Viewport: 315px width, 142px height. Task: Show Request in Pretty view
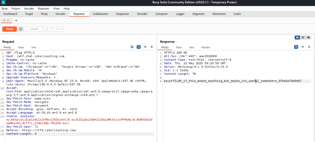(7, 47)
